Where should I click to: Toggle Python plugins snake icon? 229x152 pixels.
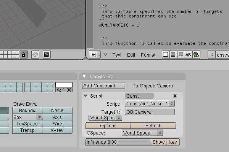pyautogui.click(x=196, y=55)
